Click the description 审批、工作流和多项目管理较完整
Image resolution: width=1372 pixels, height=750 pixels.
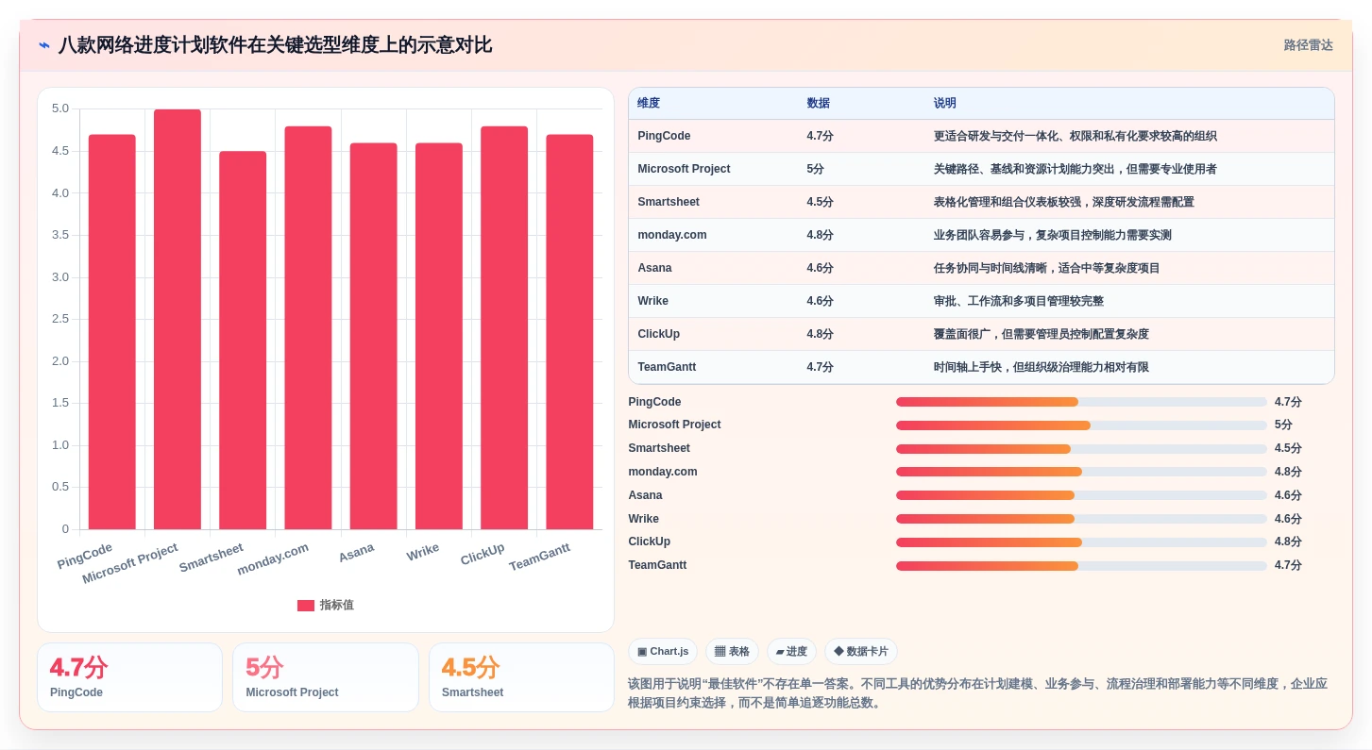[x=1018, y=301]
